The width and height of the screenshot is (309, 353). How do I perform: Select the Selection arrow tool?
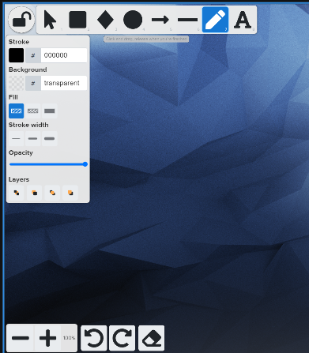click(50, 20)
